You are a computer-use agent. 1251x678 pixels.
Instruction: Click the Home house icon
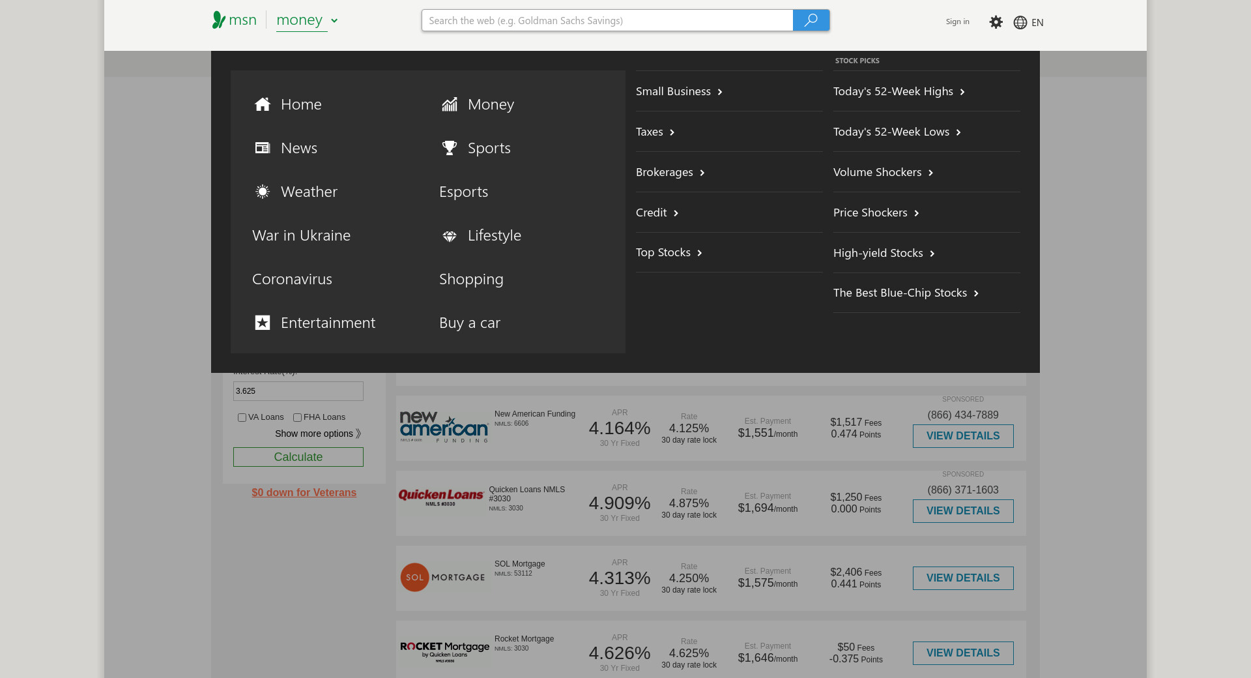[263, 104]
